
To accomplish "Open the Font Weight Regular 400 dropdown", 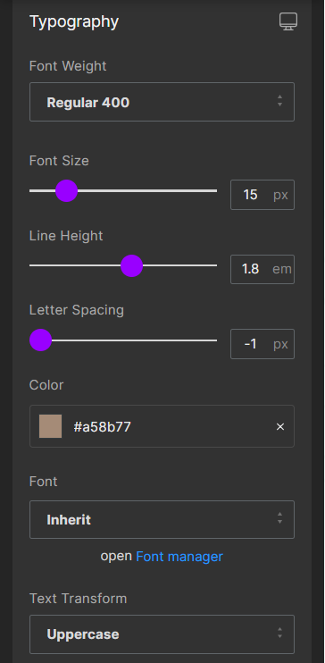I will click(x=162, y=102).
